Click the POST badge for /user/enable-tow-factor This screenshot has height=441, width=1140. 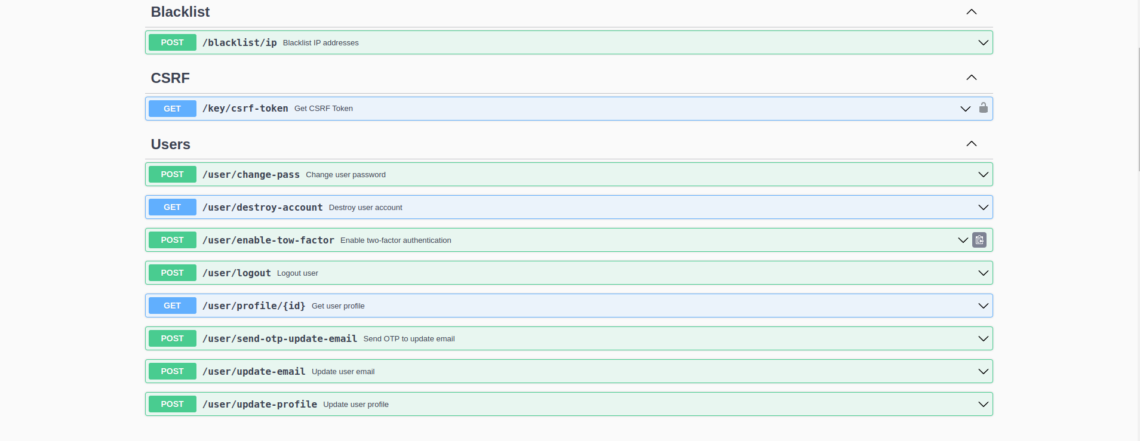point(172,240)
